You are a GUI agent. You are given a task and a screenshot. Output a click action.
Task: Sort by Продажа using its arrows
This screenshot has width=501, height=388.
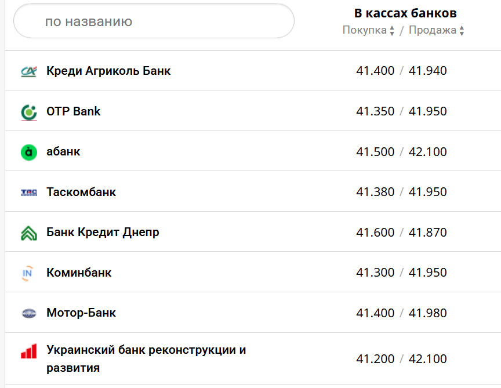(462, 31)
